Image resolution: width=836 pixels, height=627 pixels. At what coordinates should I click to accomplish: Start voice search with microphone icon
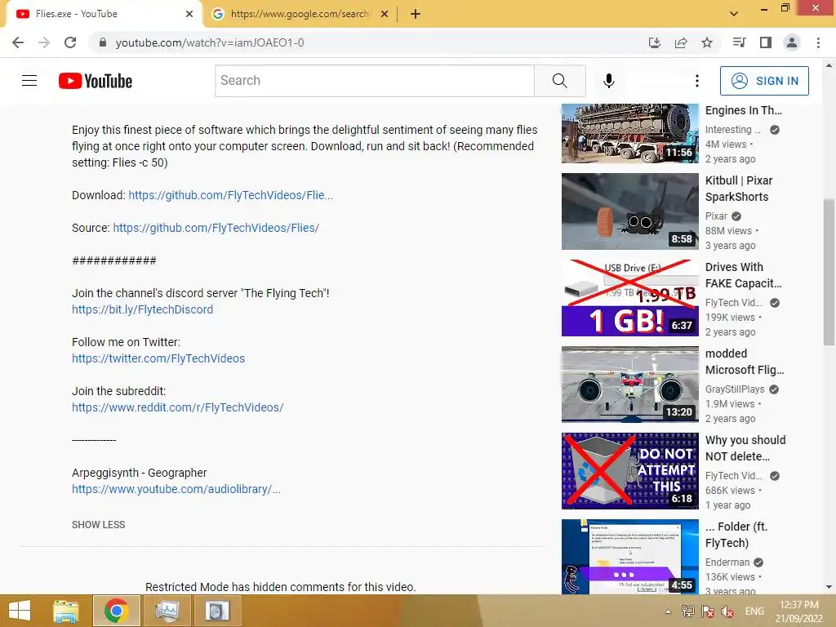pyautogui.click(x=609, y=81)
